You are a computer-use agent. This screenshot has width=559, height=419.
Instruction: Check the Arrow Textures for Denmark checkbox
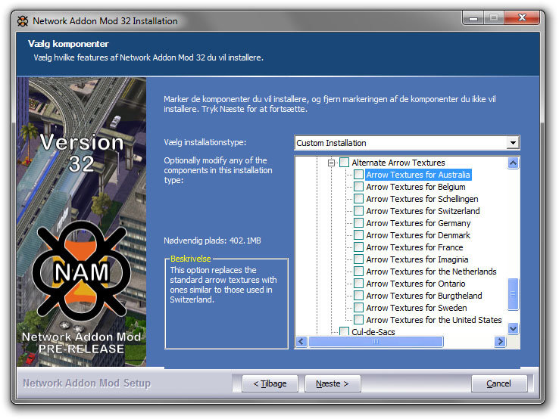pos(358,235)
